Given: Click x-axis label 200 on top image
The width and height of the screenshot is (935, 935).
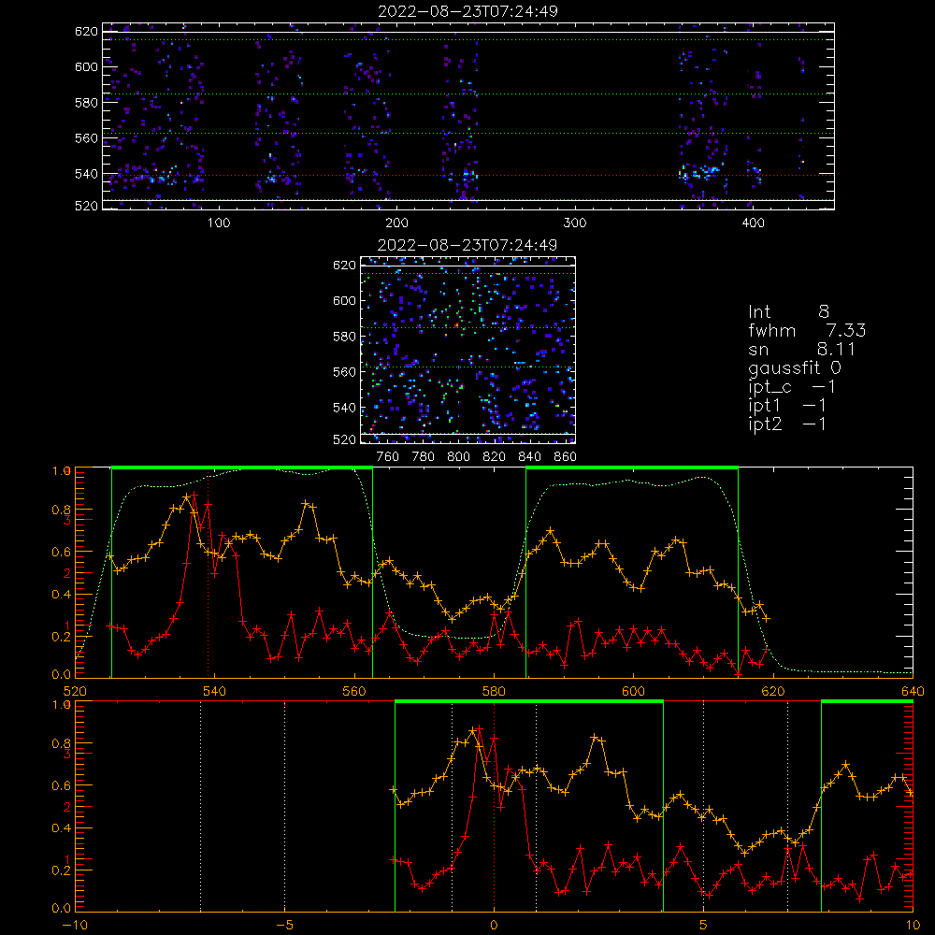Looking at the screenshot, I should coord(396,223).
